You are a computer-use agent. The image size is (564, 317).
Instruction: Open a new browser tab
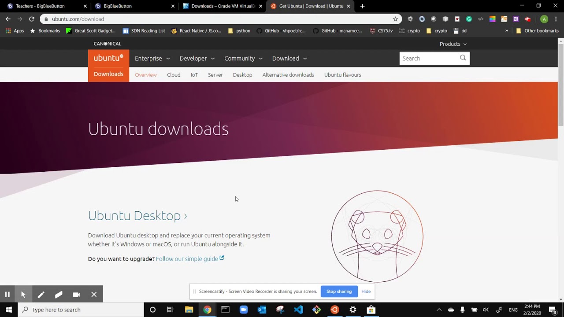coord(362,6)
